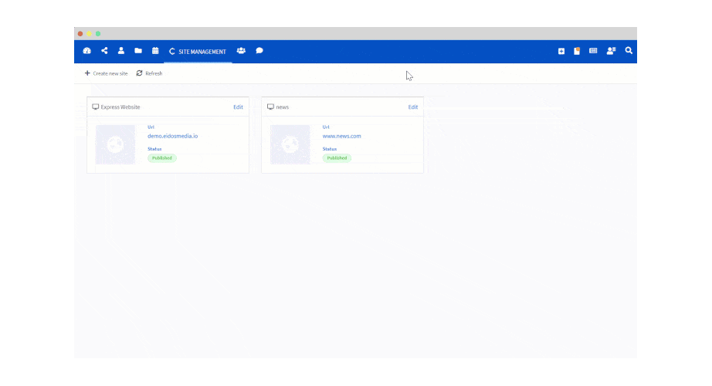Click the search magnifier icon
712x386 pixels.
coord(629,51)
